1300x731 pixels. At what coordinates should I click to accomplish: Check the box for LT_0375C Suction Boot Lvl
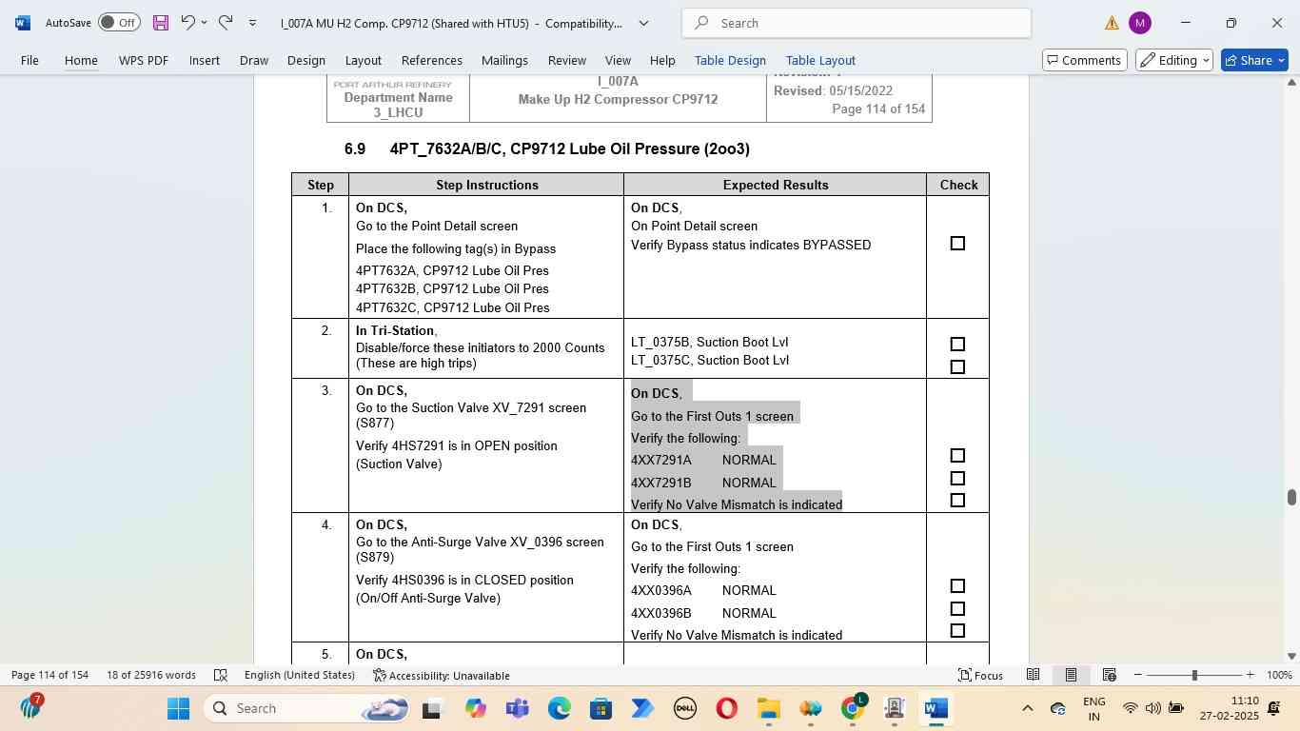[x=957, y=367]
